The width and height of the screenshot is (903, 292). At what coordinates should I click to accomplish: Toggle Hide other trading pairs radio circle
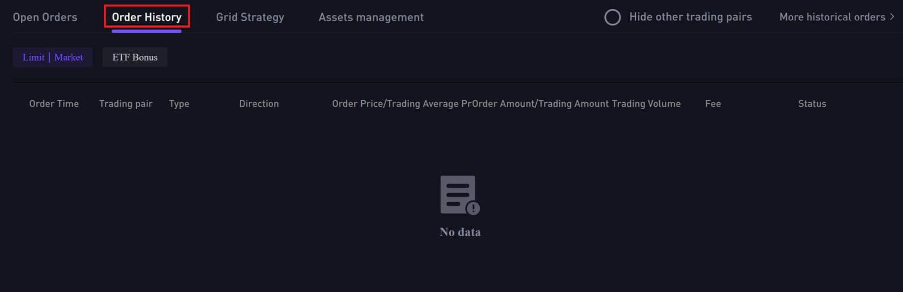pyautogui.click(x=612, y=18)
